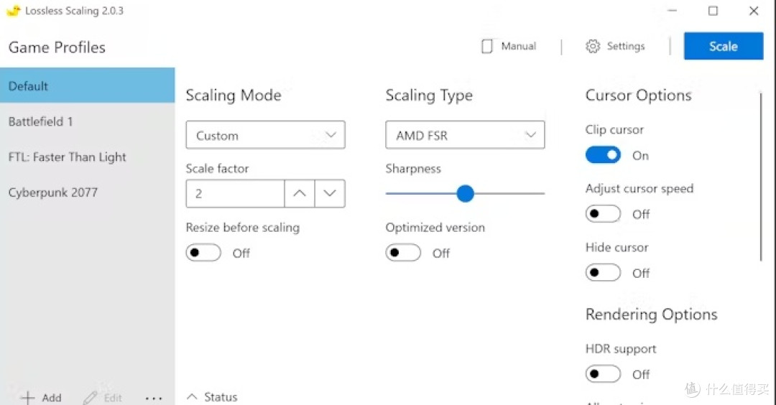Click the Settings gear icon
776x405 pixels.
click(592, 46)
